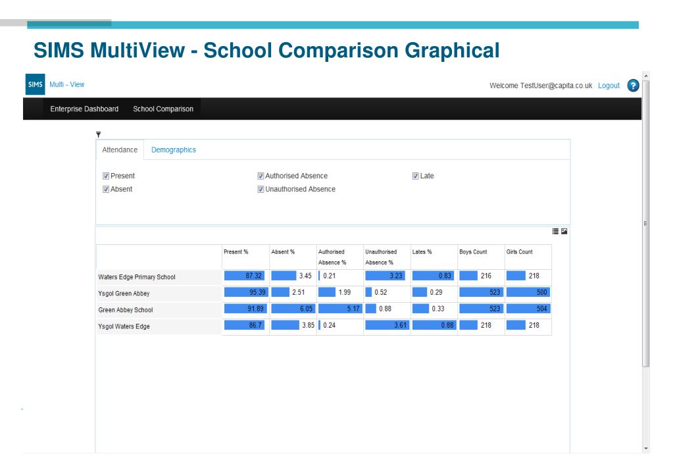Click the 504 girls count value
Screen dimensions: 673x466
541,309
